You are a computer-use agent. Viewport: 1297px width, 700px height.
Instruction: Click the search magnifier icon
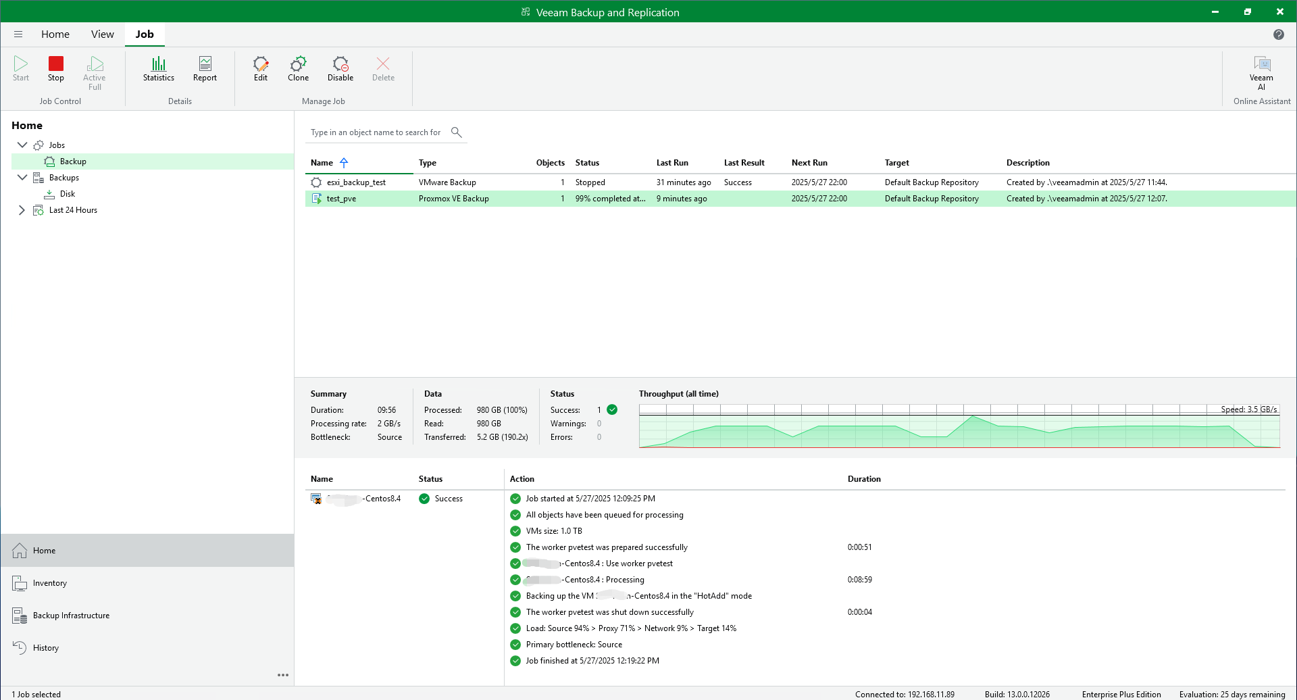click(457, 132)
